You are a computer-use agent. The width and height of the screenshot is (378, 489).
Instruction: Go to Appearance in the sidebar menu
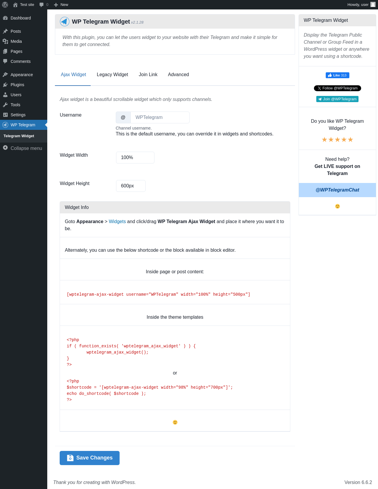[24, 75]
